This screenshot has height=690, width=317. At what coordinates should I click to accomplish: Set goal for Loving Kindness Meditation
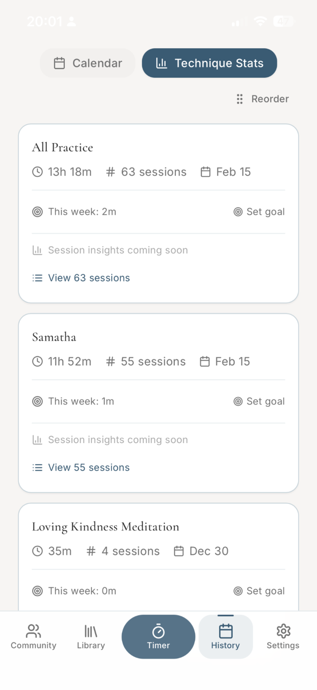pyautogui.click(x=259, y=591)
